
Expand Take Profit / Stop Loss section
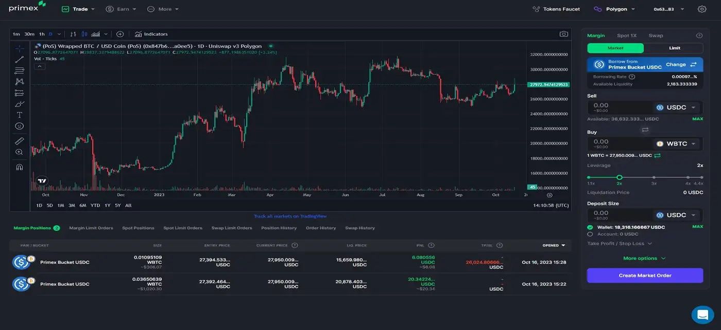click(x=620, y=244)
